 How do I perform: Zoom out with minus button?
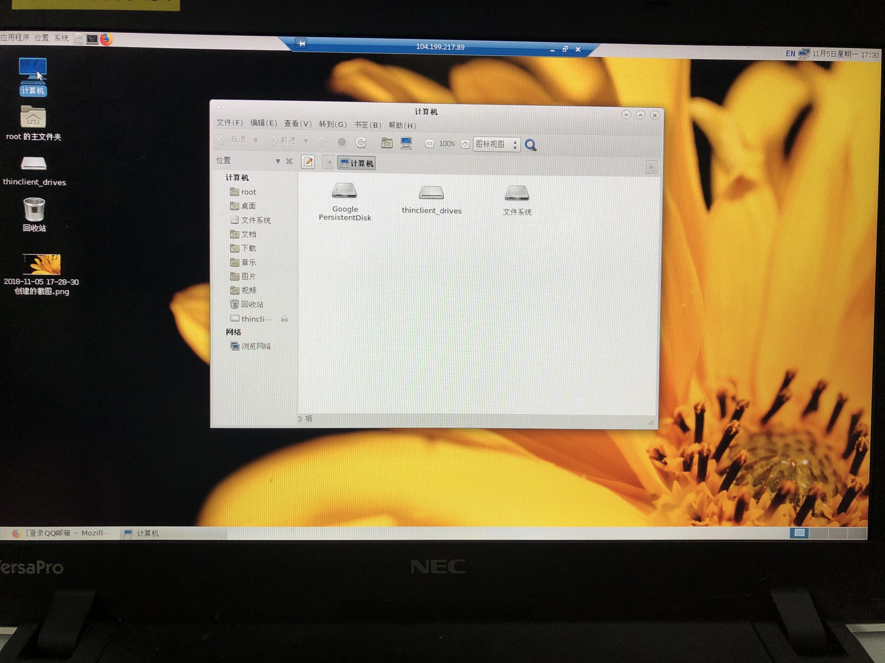tap(429, 144)
